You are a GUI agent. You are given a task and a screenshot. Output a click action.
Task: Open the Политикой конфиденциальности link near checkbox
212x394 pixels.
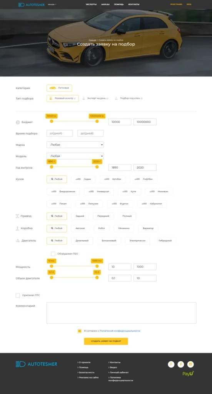120,331
